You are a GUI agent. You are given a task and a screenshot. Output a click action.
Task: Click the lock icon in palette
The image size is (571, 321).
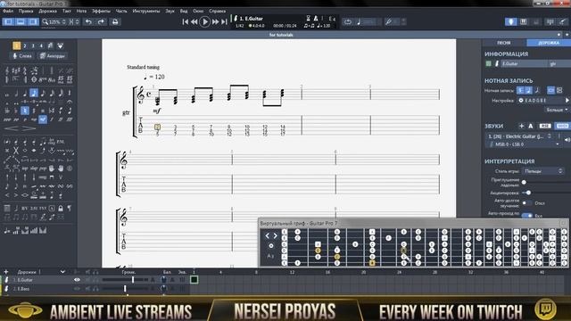pos(61,208)
